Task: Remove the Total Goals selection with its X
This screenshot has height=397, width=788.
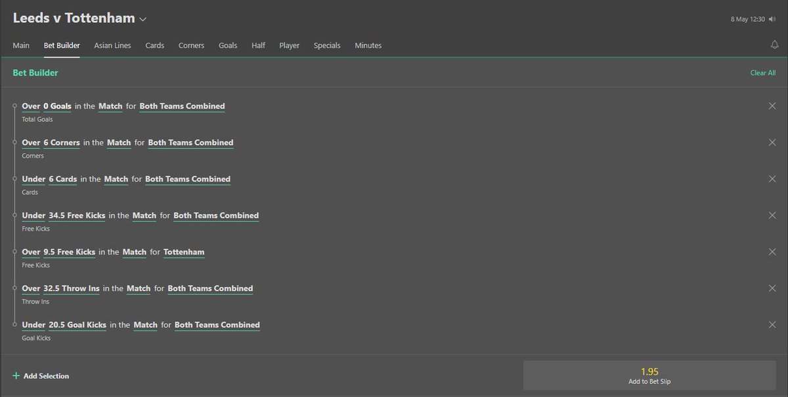Action: click(x=772, y=106)
